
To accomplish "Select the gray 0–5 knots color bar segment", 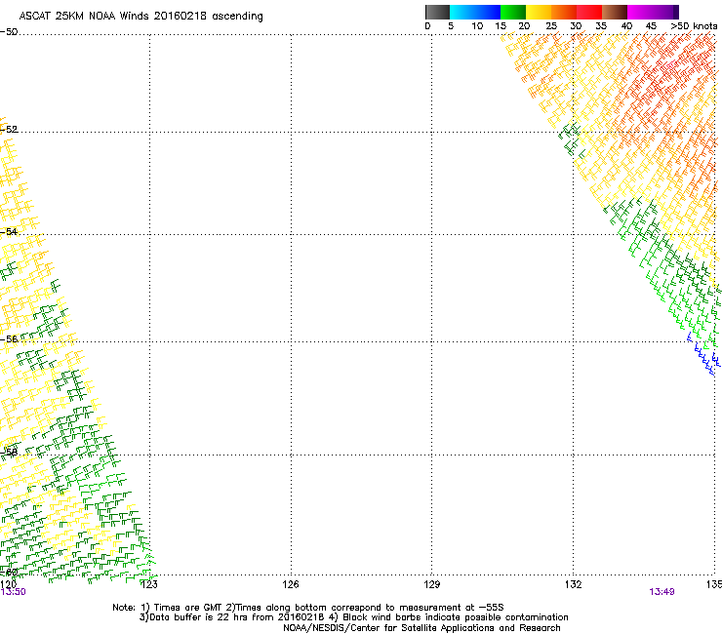I will (x=437, y=12).
